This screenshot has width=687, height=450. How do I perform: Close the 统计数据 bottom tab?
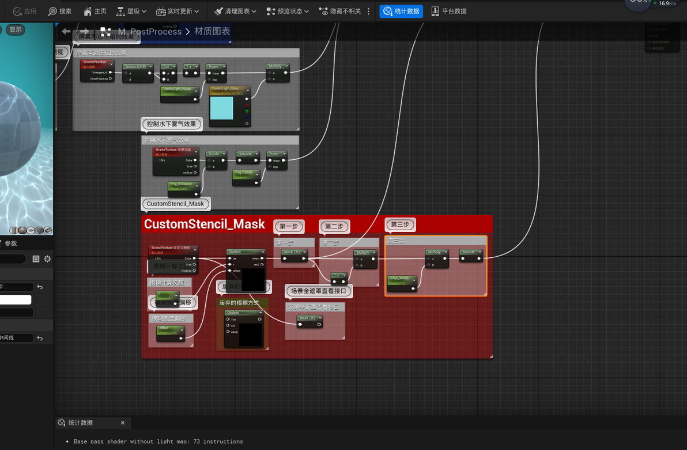click(x=123, y=423)
